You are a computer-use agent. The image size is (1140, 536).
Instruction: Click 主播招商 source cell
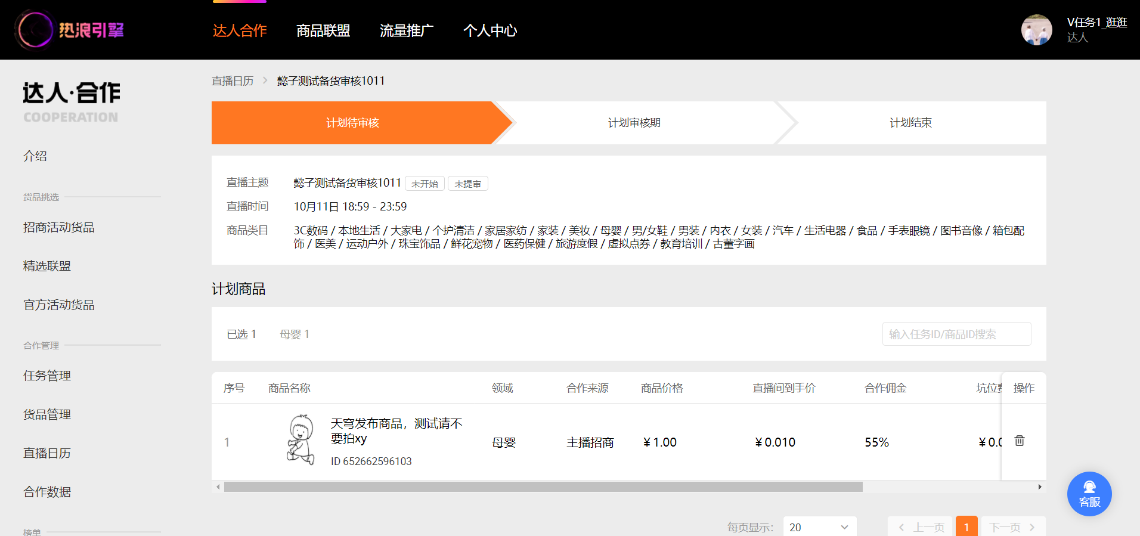pos(590,442)
